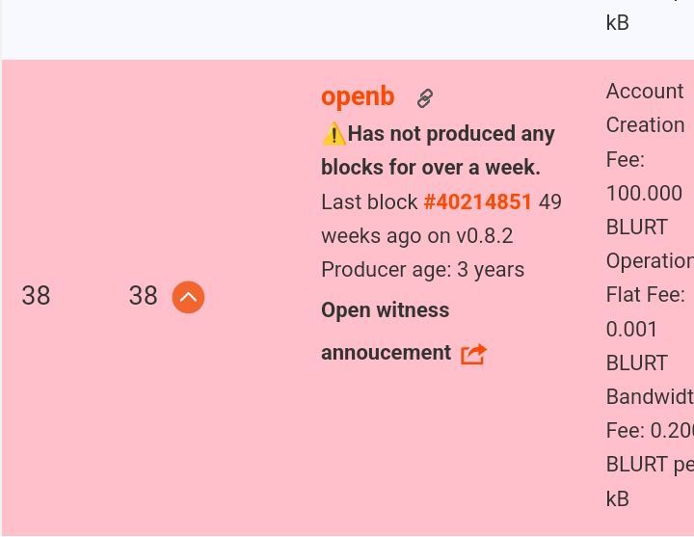Click the leftmost rank number 38
The image size is (694, 537).
tap(36, 296)
